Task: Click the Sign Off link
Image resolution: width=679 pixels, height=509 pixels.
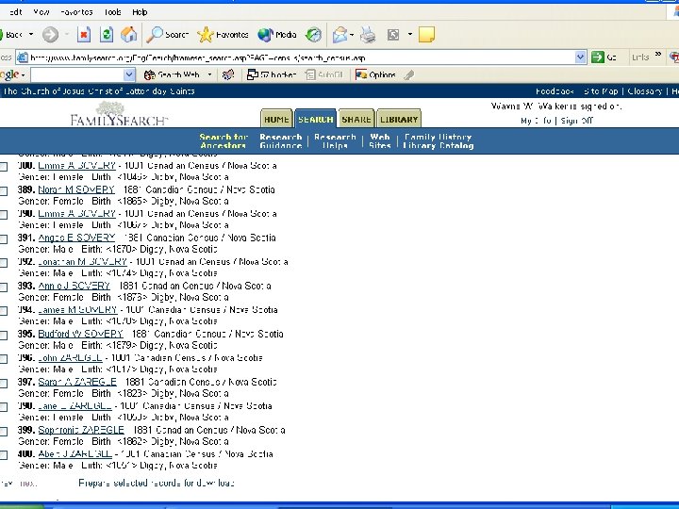Action: [576, 121]
